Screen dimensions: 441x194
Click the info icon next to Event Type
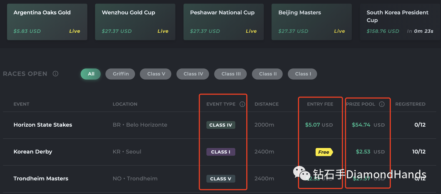(x=242, y=104)
